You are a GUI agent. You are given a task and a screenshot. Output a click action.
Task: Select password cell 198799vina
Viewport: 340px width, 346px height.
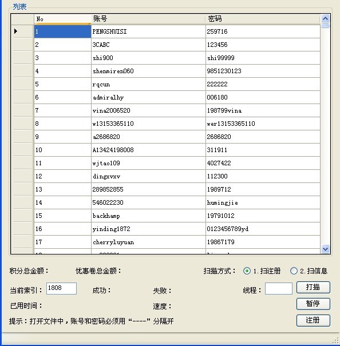click(263, 110)
